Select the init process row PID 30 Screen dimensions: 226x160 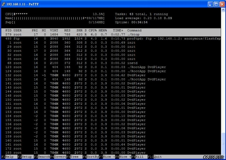(111, 51)
